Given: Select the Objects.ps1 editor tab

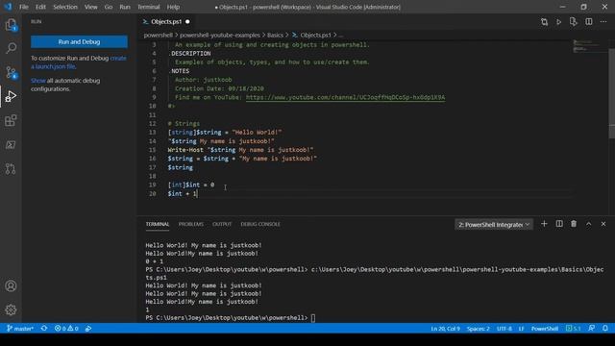Looking at the screenshot, I should [x=166, y=22].
